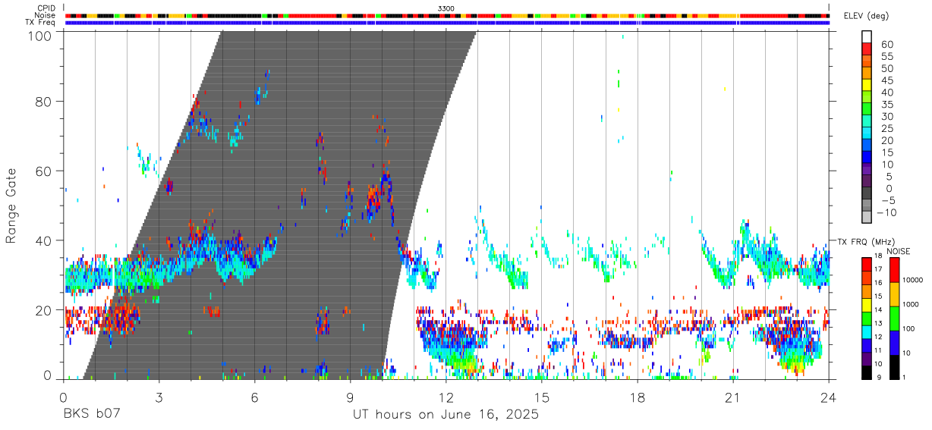This screenshot has height=430, width=932.
Task: Click the 'CPID' row label
Action: (46, 8)
